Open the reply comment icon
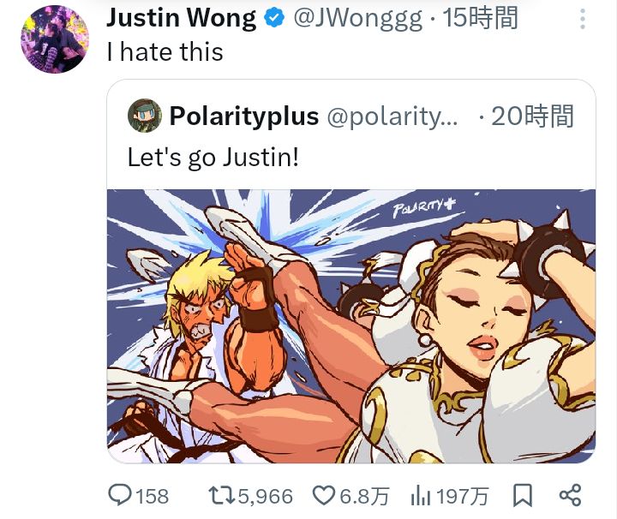617x519 pixels. click(x=121, y=495)
